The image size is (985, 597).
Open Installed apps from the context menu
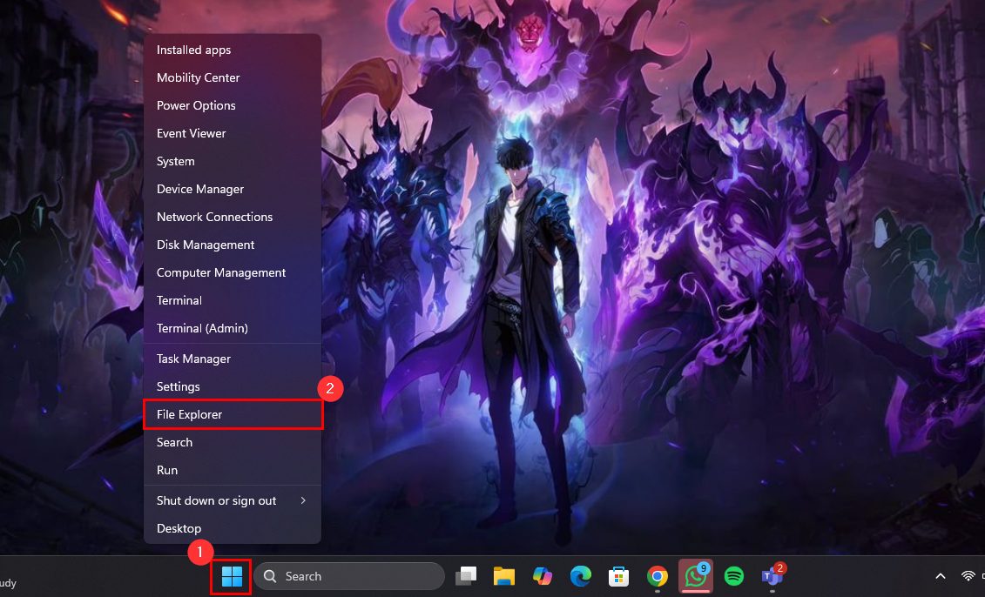point(233,50)
